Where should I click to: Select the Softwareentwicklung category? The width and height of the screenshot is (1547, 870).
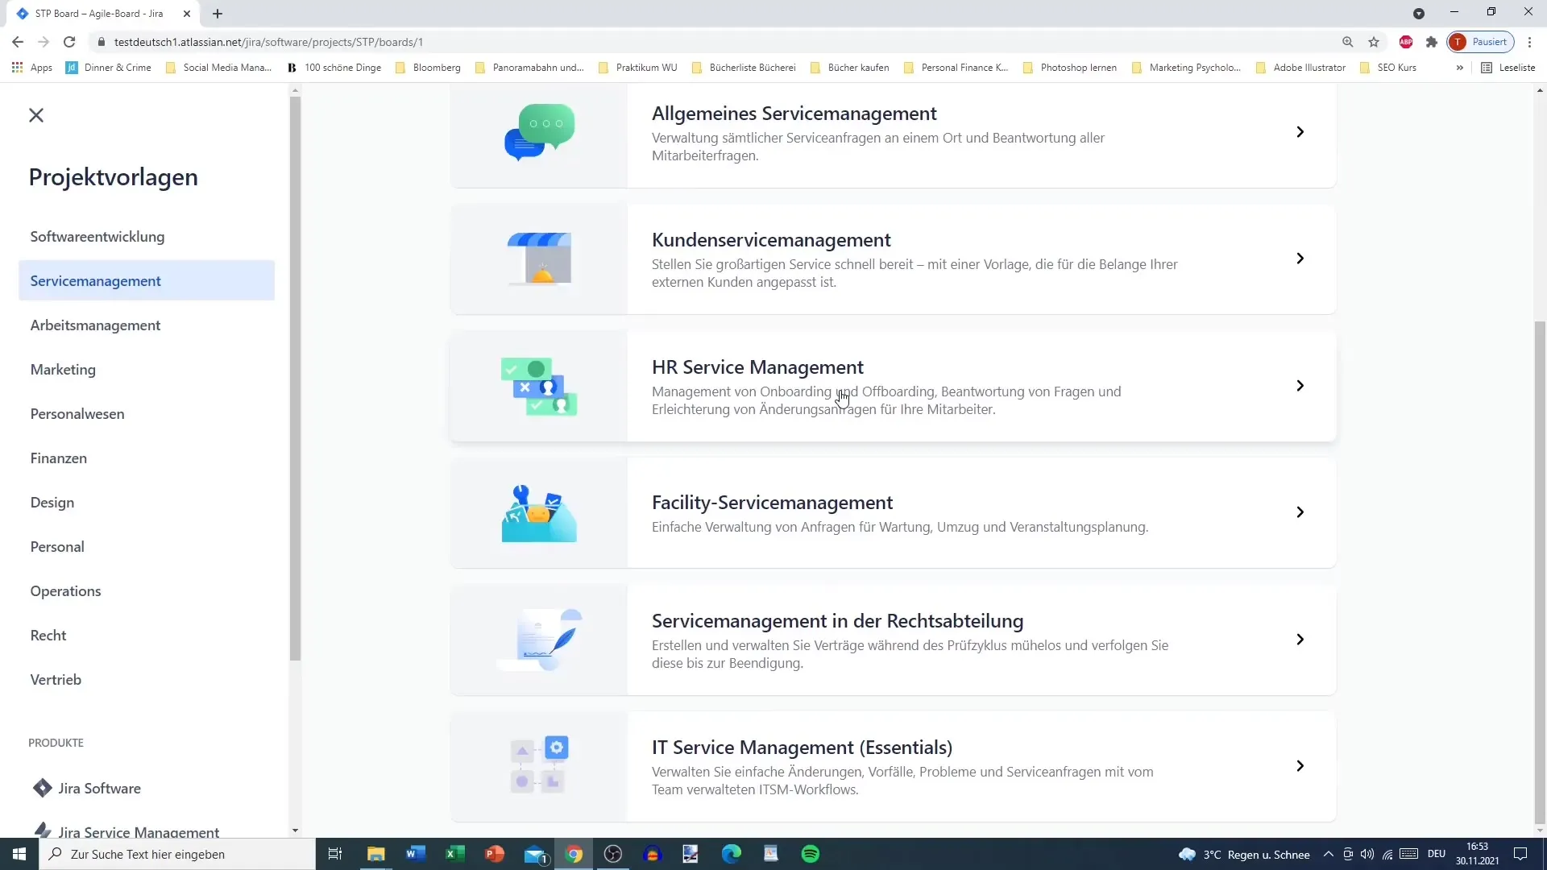147,236
